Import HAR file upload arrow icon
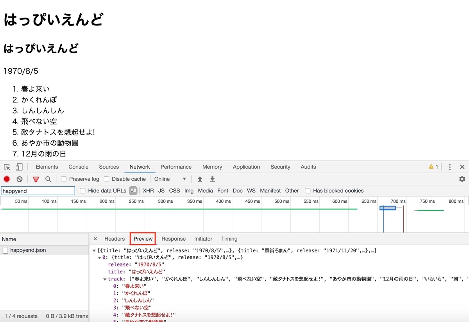Viewport: 469px width, 322px height. click(200, 179)
